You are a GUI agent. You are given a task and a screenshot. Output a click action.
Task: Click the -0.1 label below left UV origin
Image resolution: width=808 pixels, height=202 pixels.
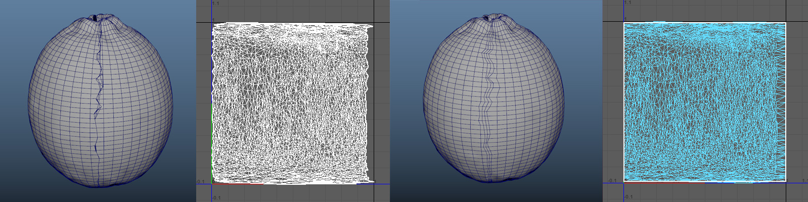[216, 197]
